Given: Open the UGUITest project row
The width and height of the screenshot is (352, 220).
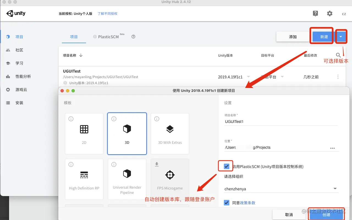Looking at the screenshot, I should pos(202,77).
